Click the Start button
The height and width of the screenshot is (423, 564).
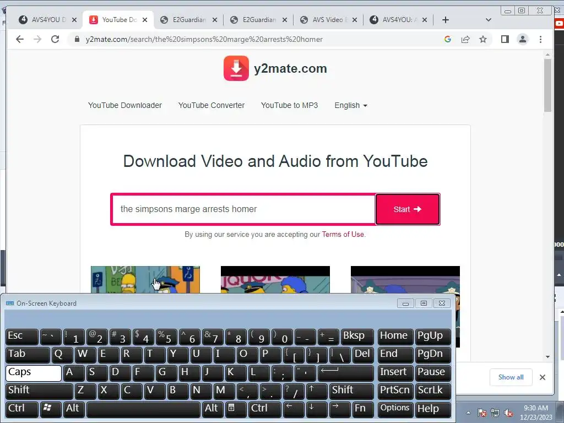(x=408, y=209)
